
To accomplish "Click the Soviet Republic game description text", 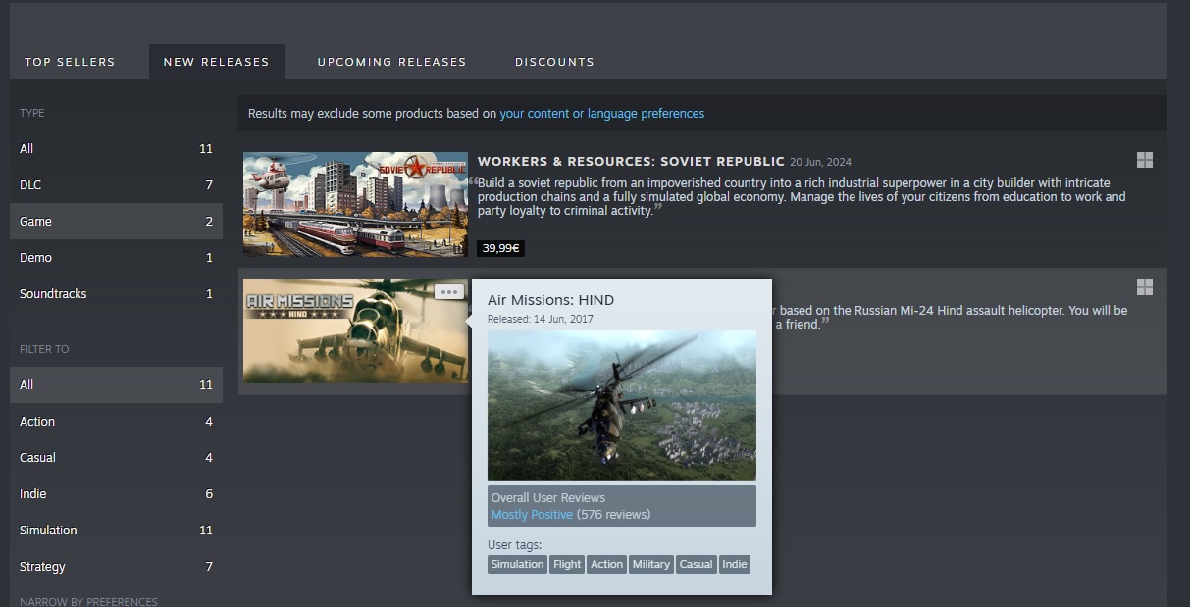I will coord(802,197).
